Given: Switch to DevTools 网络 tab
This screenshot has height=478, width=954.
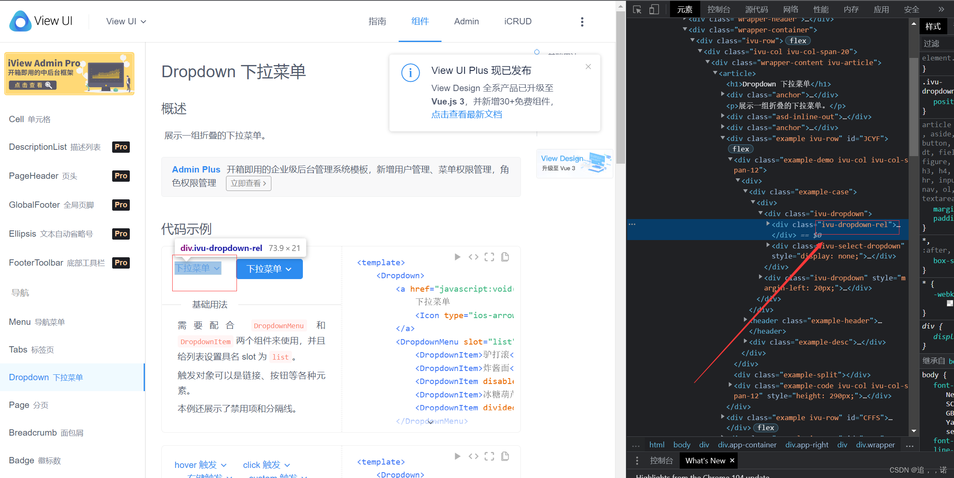Looking at the screenshot, I should pyautogui.click(x=791, y=9).
